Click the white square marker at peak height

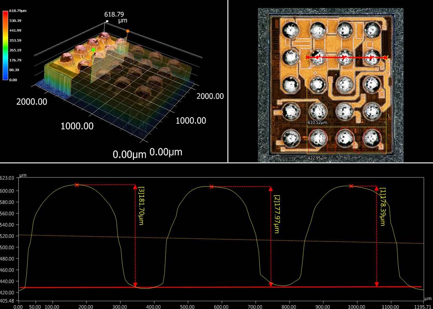pyautogui.click(x=107, y=21)
